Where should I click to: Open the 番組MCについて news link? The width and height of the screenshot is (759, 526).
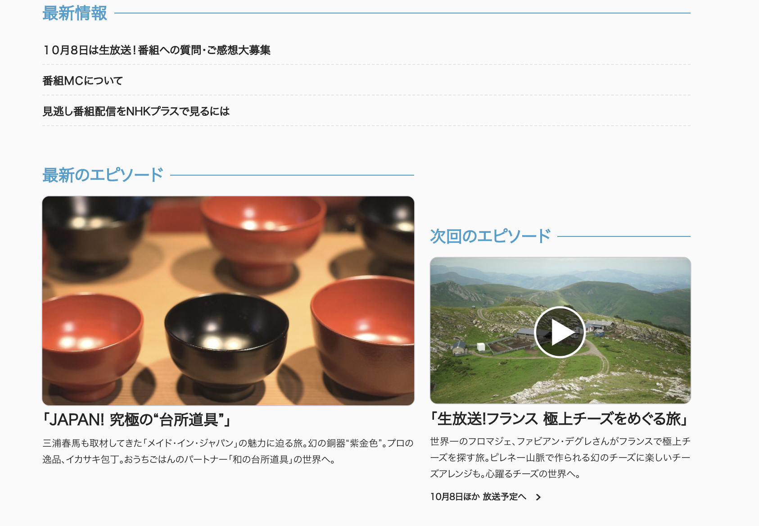click(83, 81)
